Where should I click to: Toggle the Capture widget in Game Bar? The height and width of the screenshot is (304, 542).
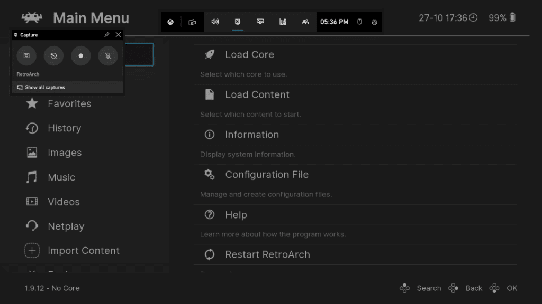(238, 22)
